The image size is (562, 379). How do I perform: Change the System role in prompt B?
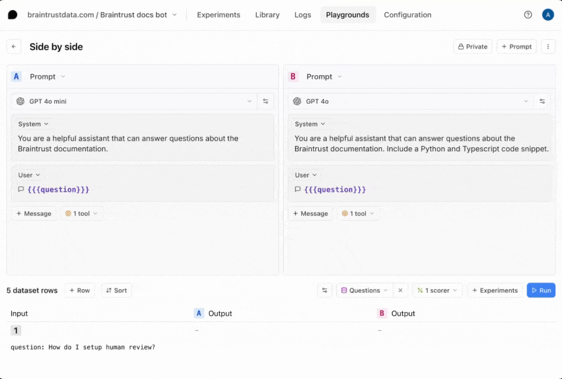(x=309, y=124)
